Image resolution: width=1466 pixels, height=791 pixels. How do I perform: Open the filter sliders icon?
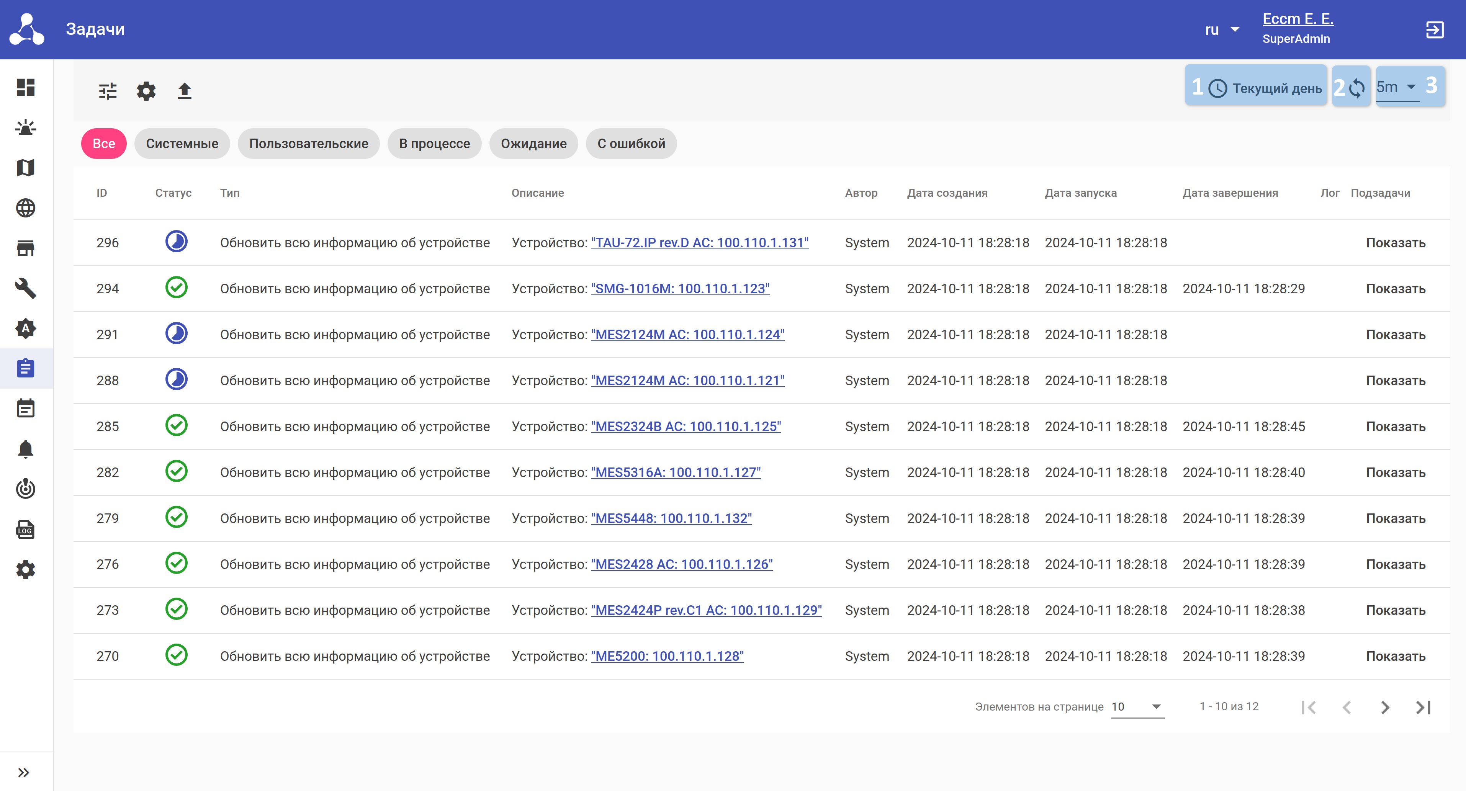[x=108, y=91]
